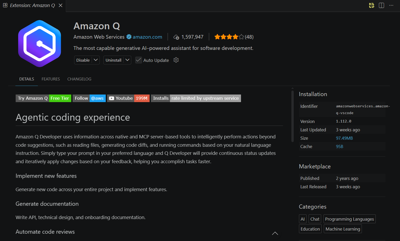
Task: Open the amazon.com publisher link
Action: tap(147, 37)
